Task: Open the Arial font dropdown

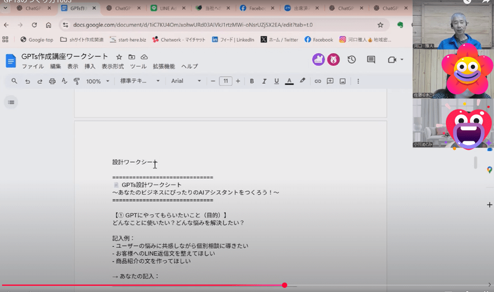Action: click(x=186, y=81)
